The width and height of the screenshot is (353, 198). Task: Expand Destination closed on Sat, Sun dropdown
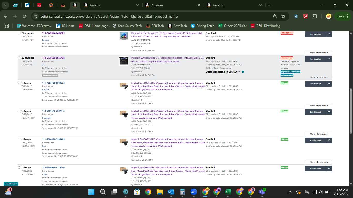click(x=223, y=72)
